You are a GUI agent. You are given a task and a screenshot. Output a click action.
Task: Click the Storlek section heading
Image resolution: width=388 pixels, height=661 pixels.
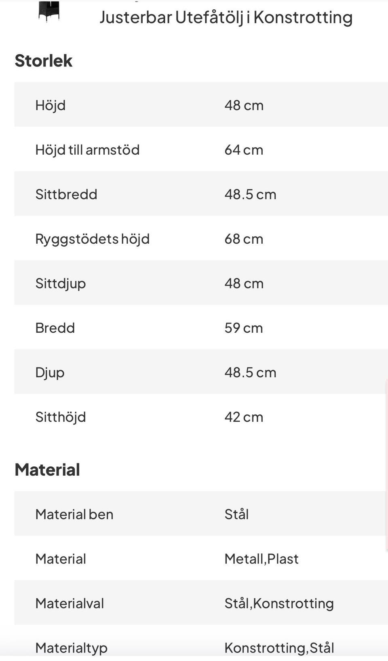coord(44,61)
